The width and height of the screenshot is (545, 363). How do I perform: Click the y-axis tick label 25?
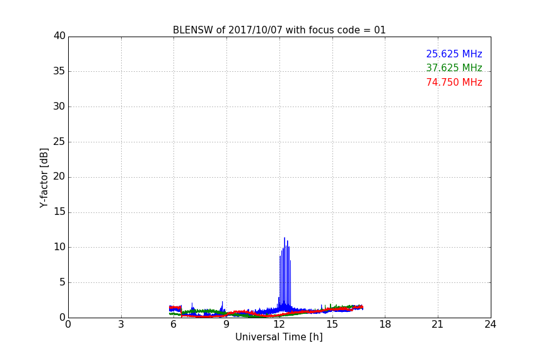click(59, 141)
